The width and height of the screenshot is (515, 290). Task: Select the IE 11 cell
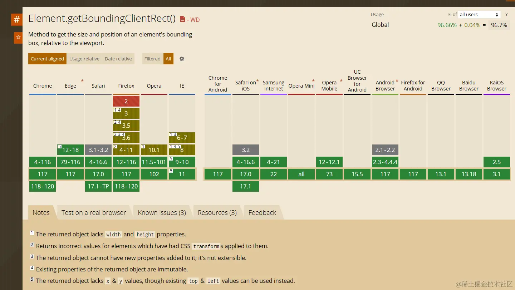(182, 174)
